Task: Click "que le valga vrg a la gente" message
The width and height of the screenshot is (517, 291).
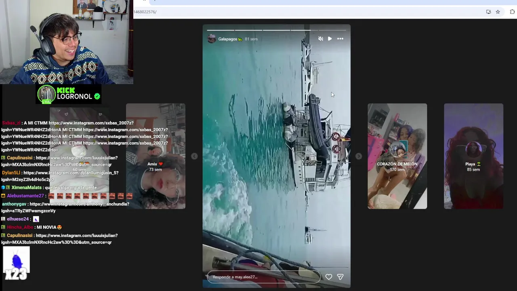Action: point(71,188)
